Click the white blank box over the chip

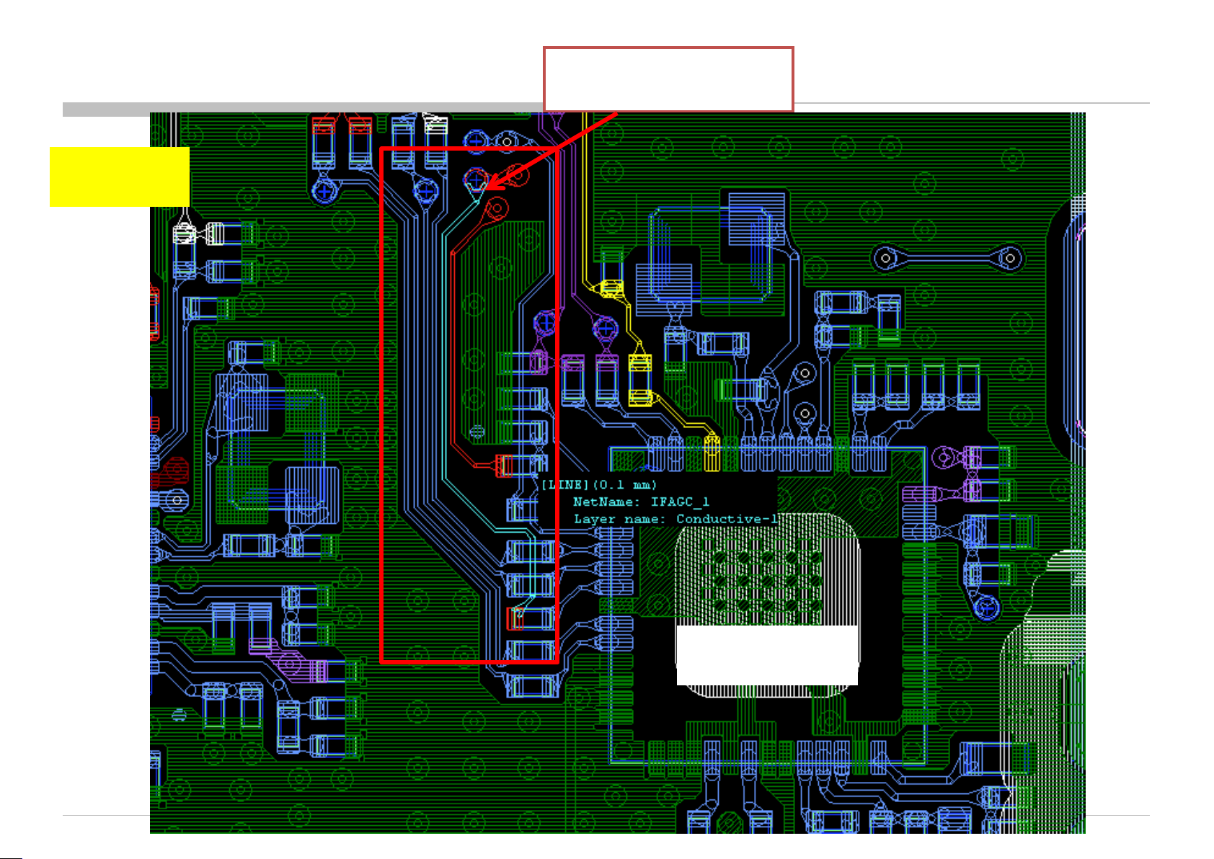(x=767, y=654)
